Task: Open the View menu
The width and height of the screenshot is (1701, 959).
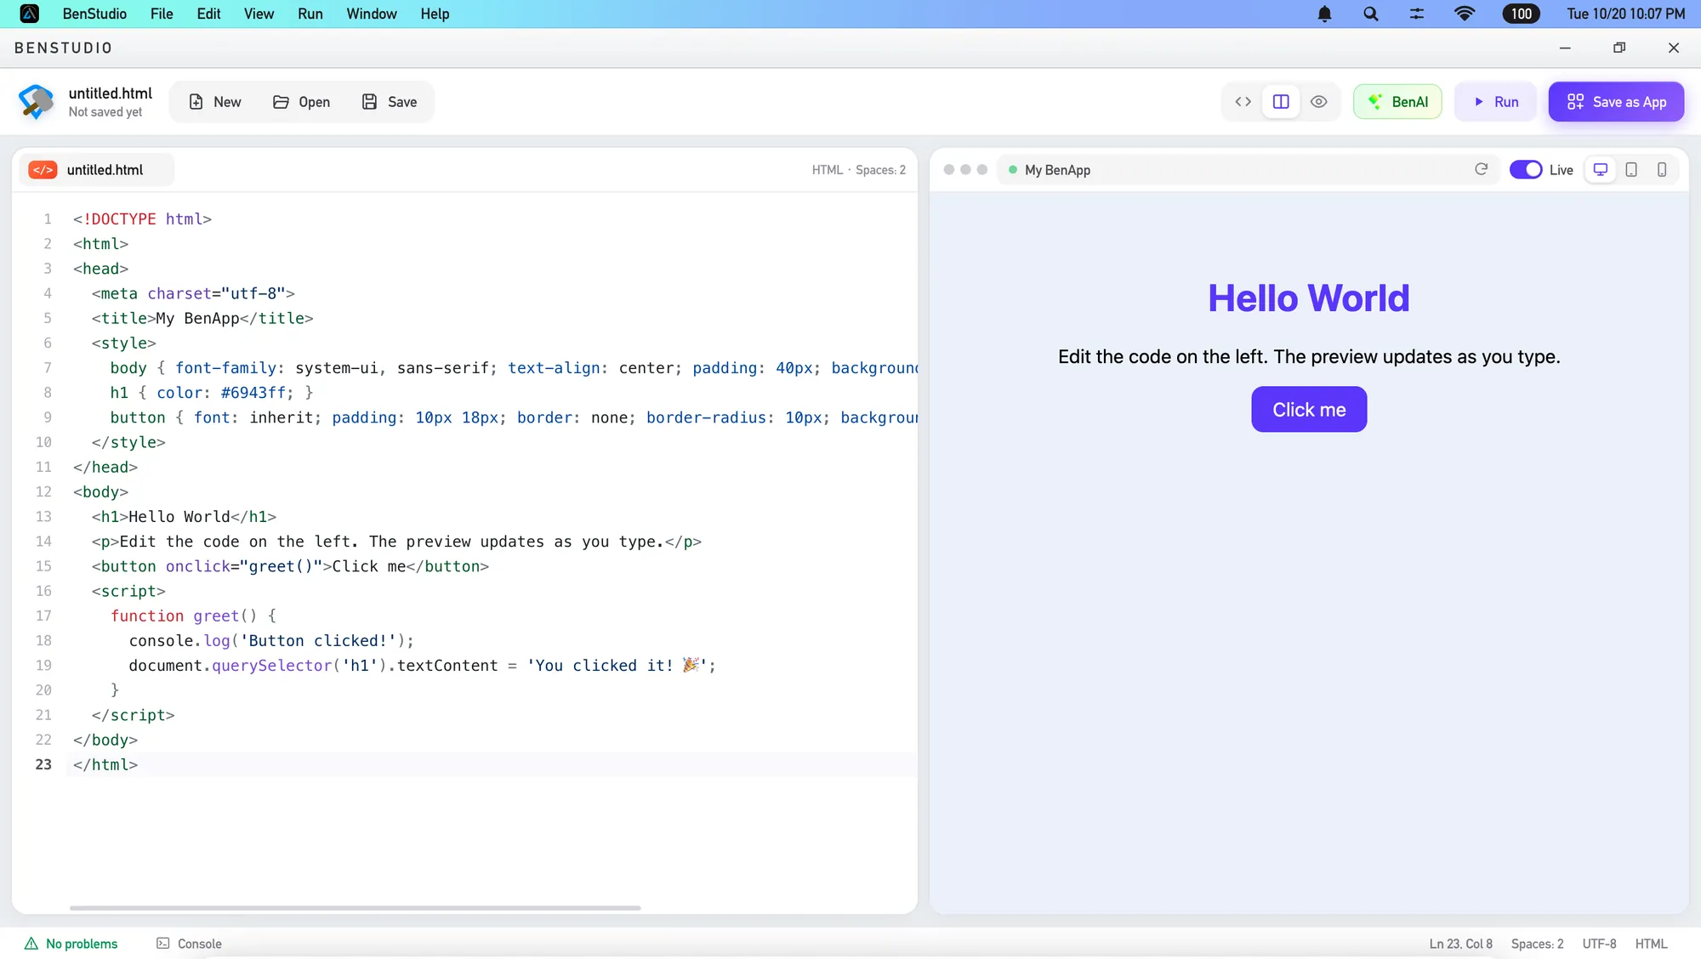Action: coord(259,14)
